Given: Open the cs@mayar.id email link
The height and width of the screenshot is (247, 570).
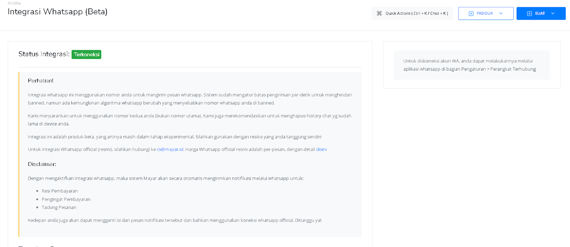Looking at the screenshot, I should click(170, 149).
